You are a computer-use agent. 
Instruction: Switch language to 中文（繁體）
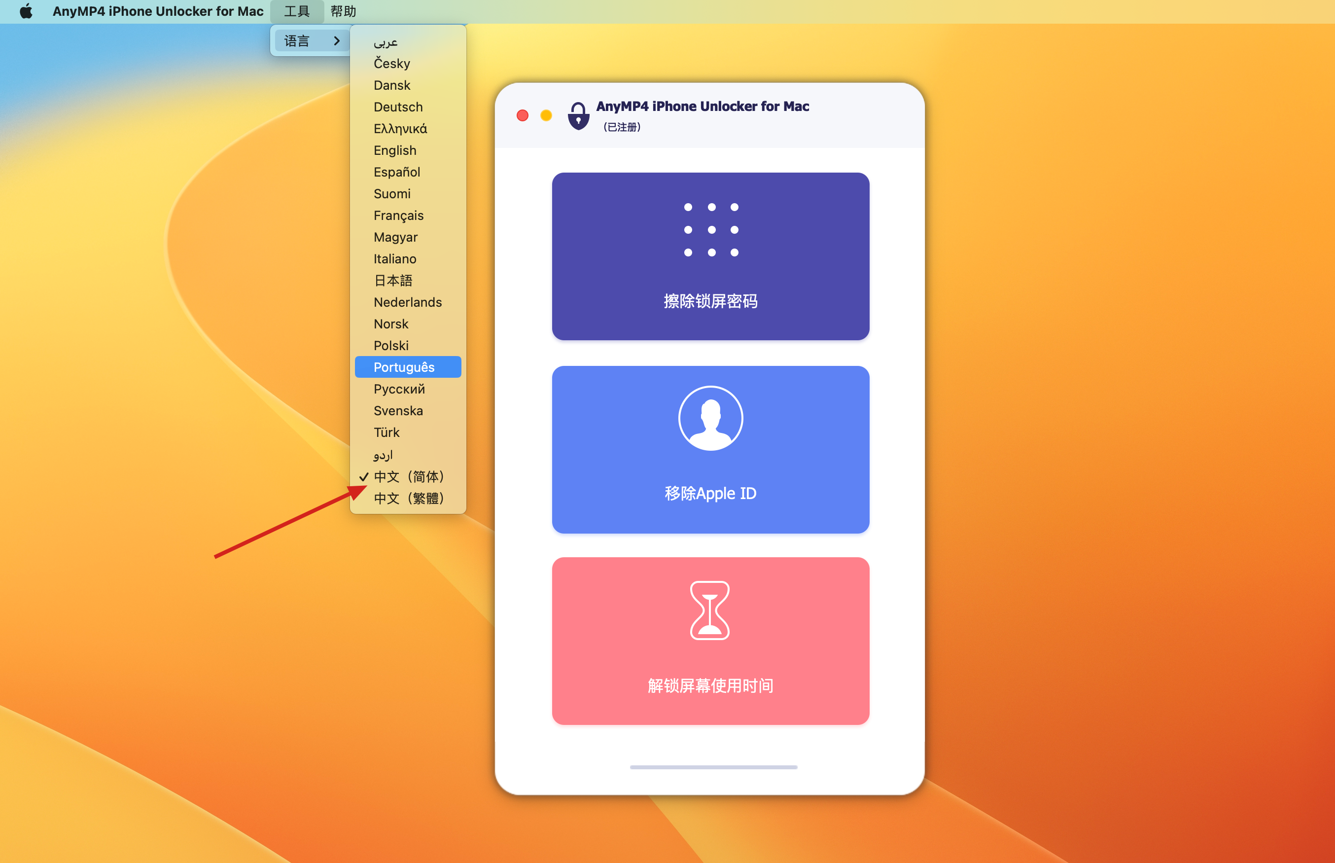408,498
